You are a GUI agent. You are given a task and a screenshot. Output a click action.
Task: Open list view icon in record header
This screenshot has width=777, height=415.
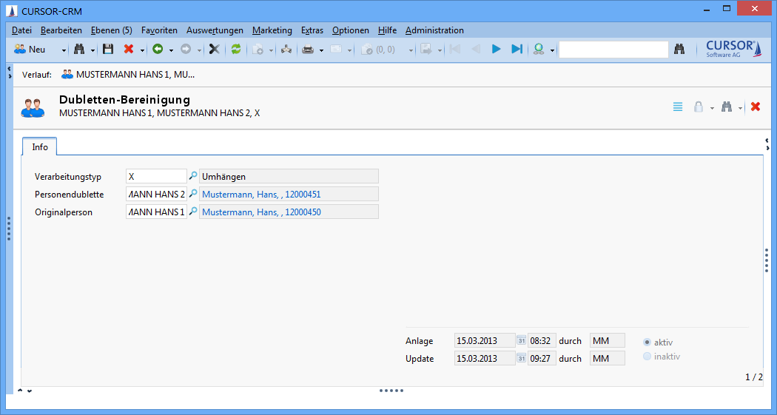pyautogui.click(x=678, y=107)
